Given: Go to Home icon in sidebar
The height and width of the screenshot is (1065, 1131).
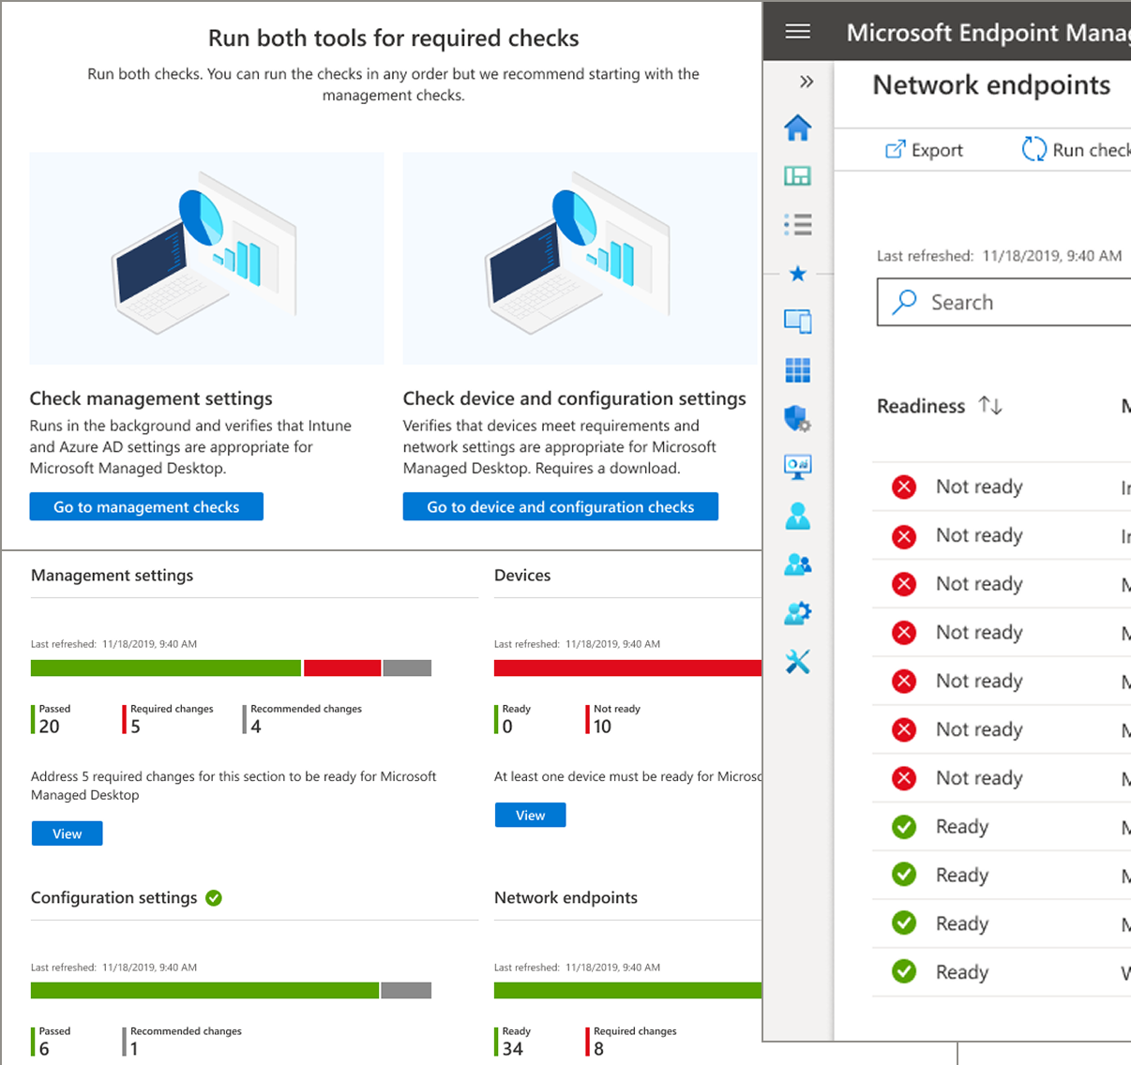Looking at the screenshot, I should [798, 127].
